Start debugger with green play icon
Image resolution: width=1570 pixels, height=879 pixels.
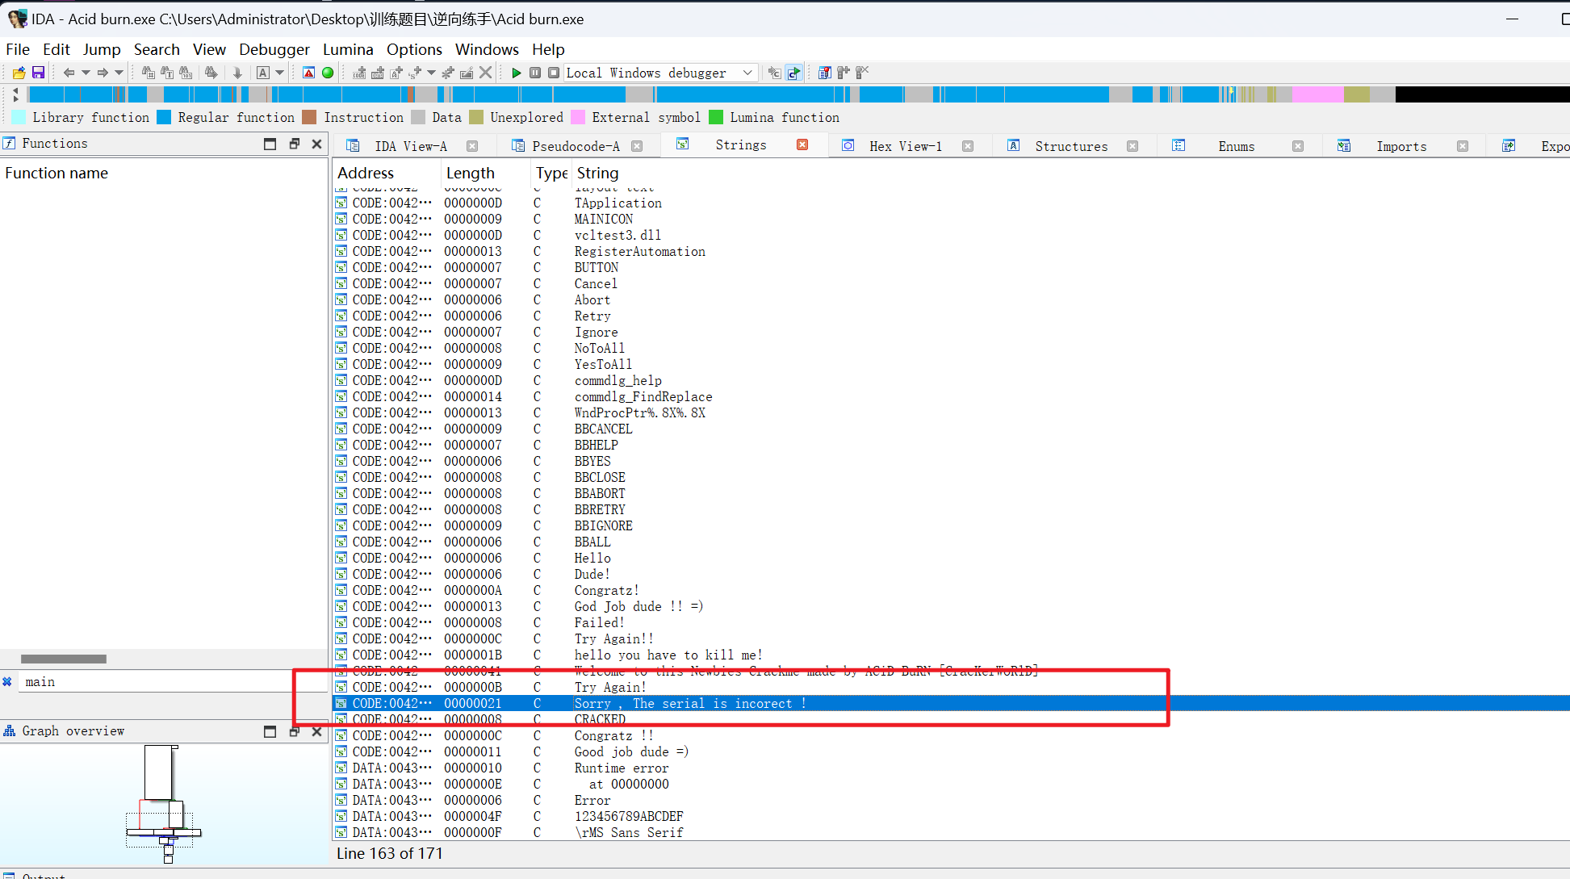[517, 73]
